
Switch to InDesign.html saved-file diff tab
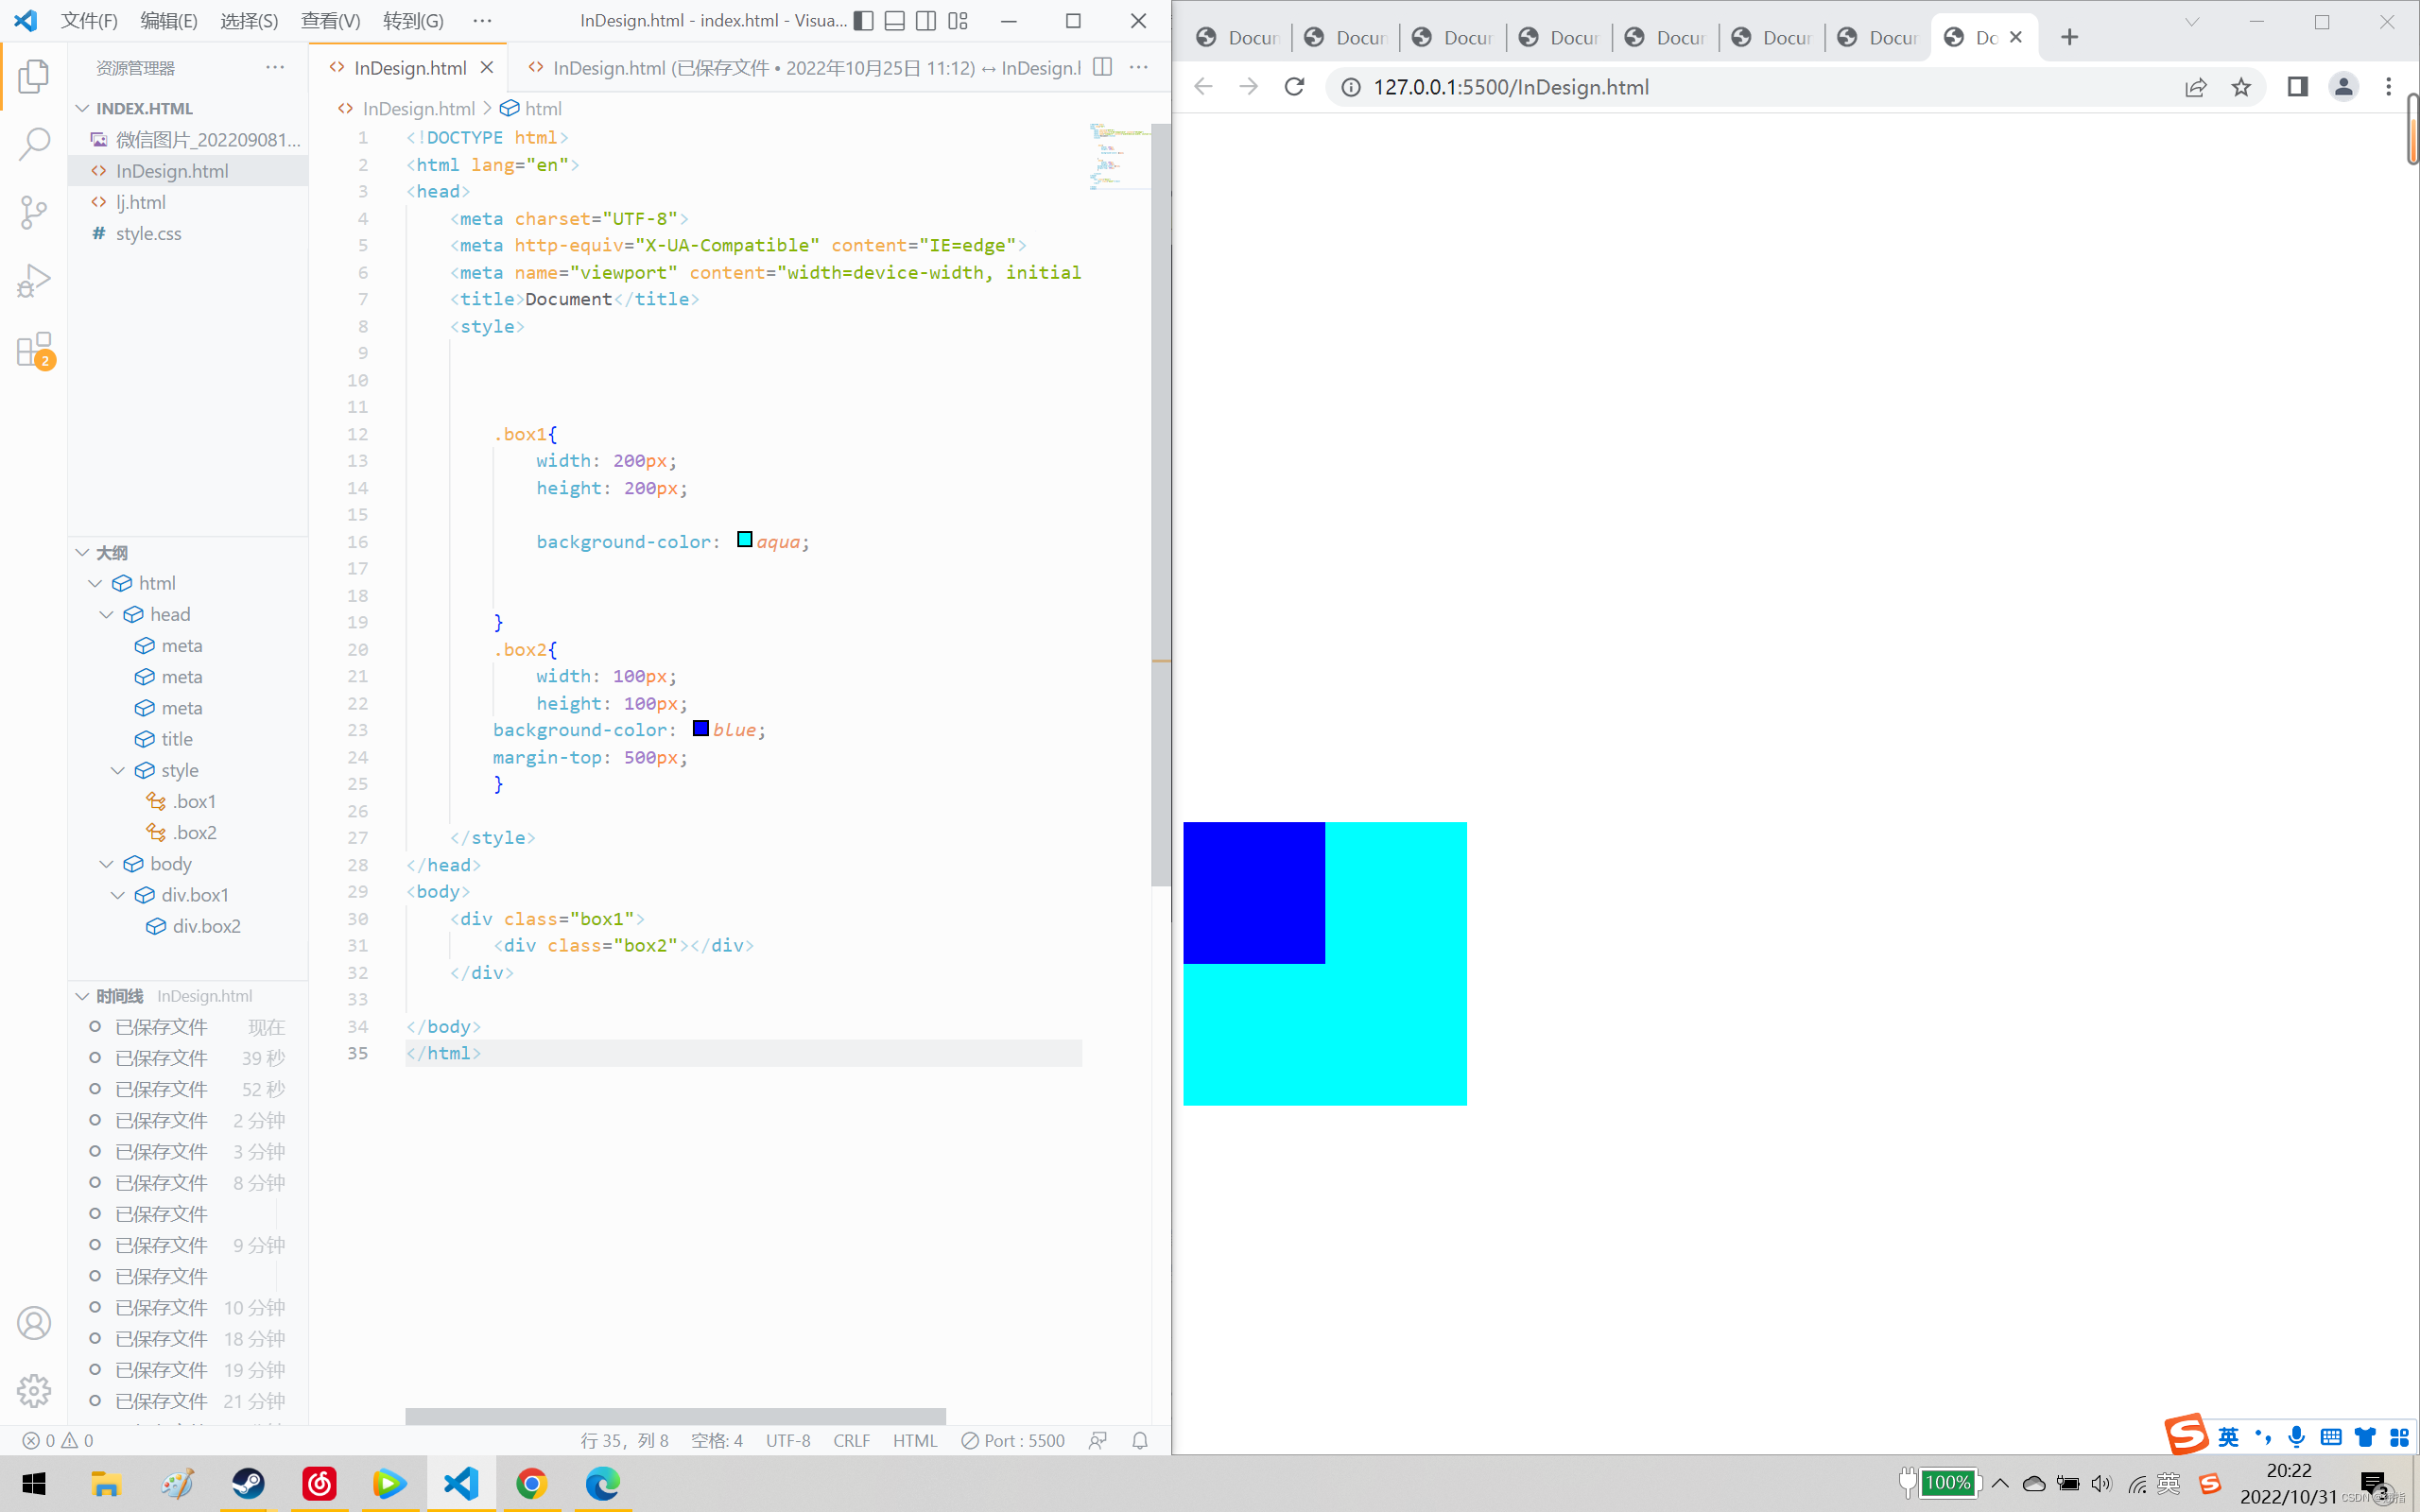click(x=803, y=67)
